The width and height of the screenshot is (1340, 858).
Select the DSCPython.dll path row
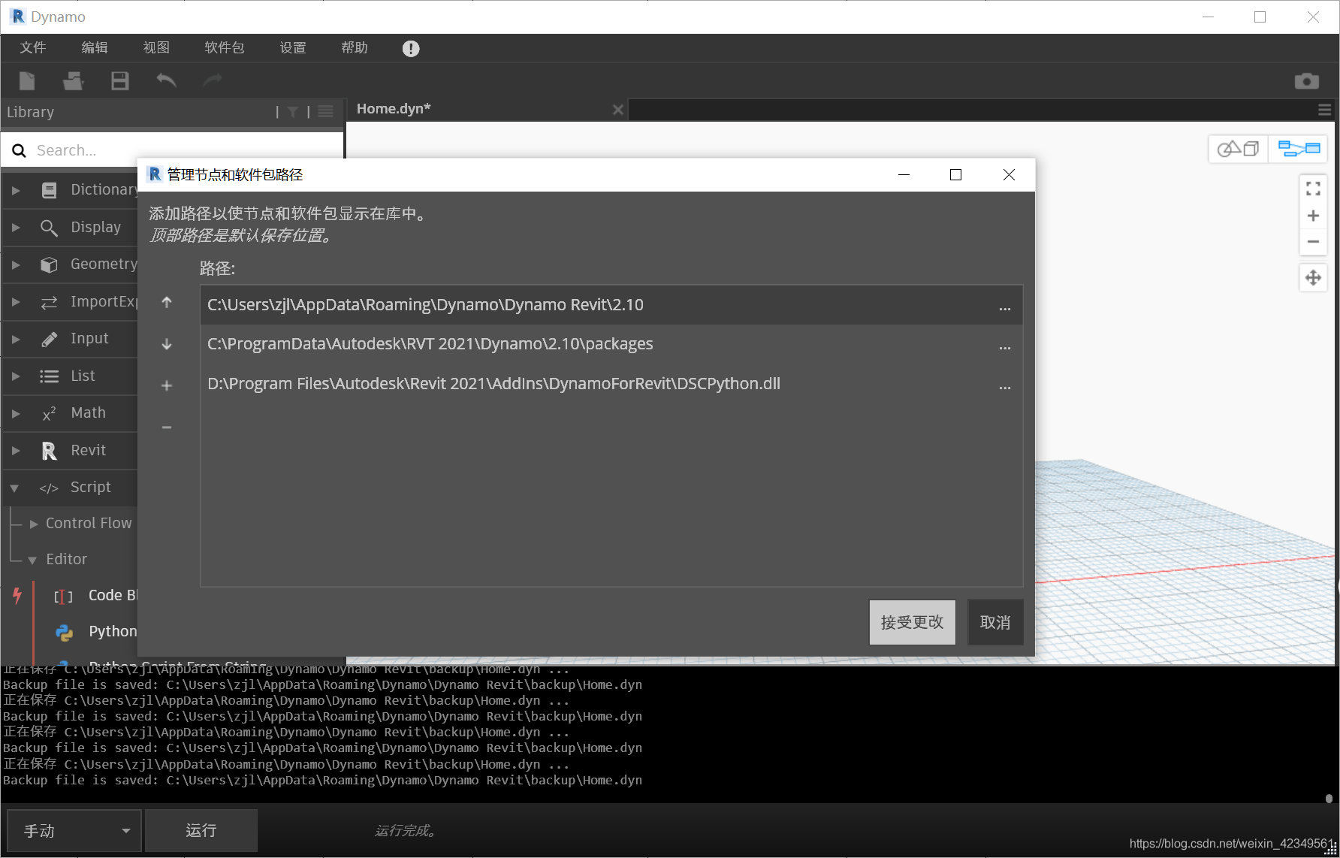(x=611, y=384)
